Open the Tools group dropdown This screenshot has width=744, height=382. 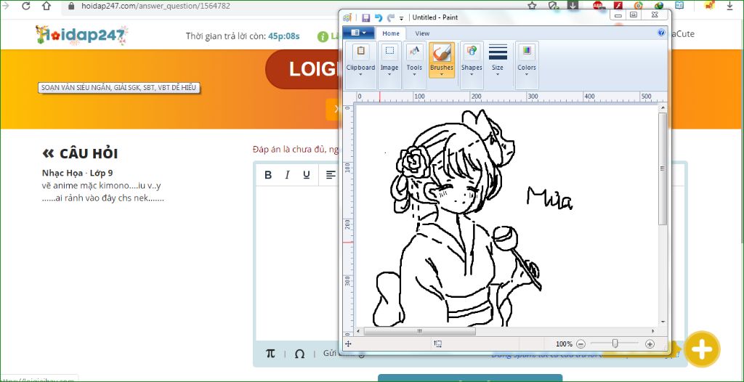point(414,65)
